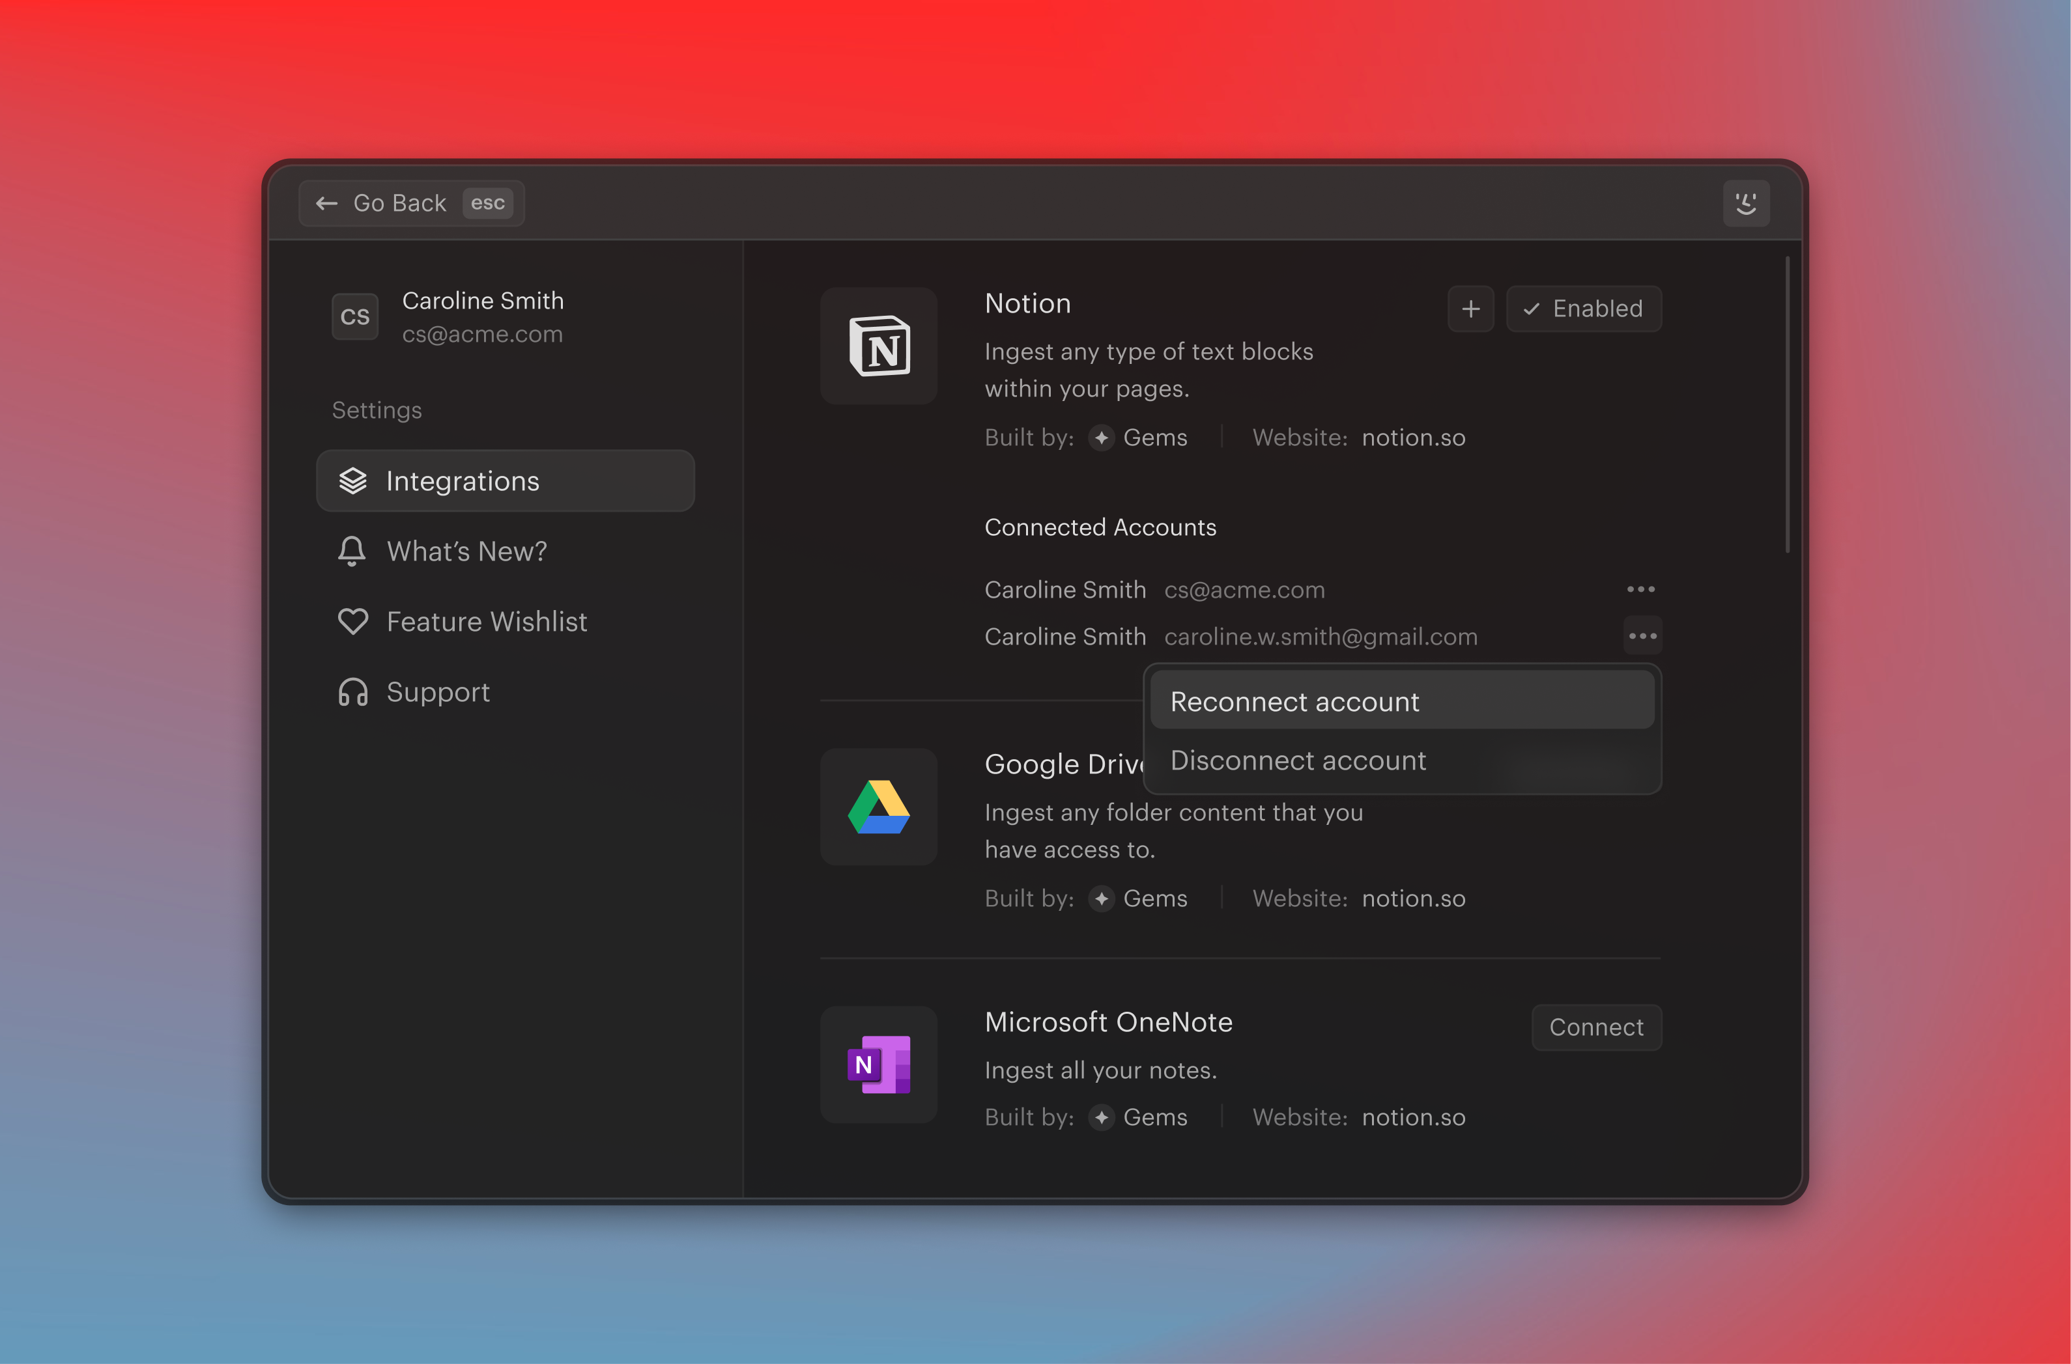Open the Support section
This screenshot has width=2071, height=1364.
(437, 693)
